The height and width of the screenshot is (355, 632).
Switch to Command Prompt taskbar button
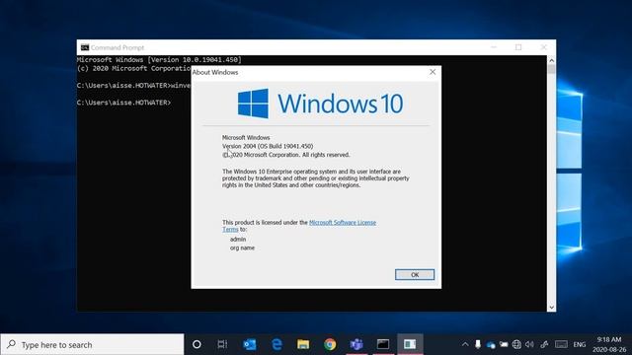[383, 344]
